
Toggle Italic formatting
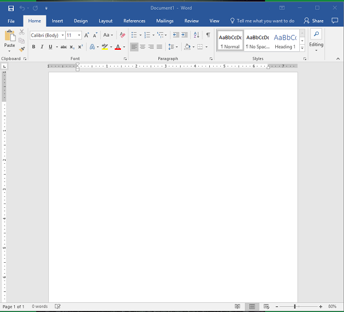(42, 47)
